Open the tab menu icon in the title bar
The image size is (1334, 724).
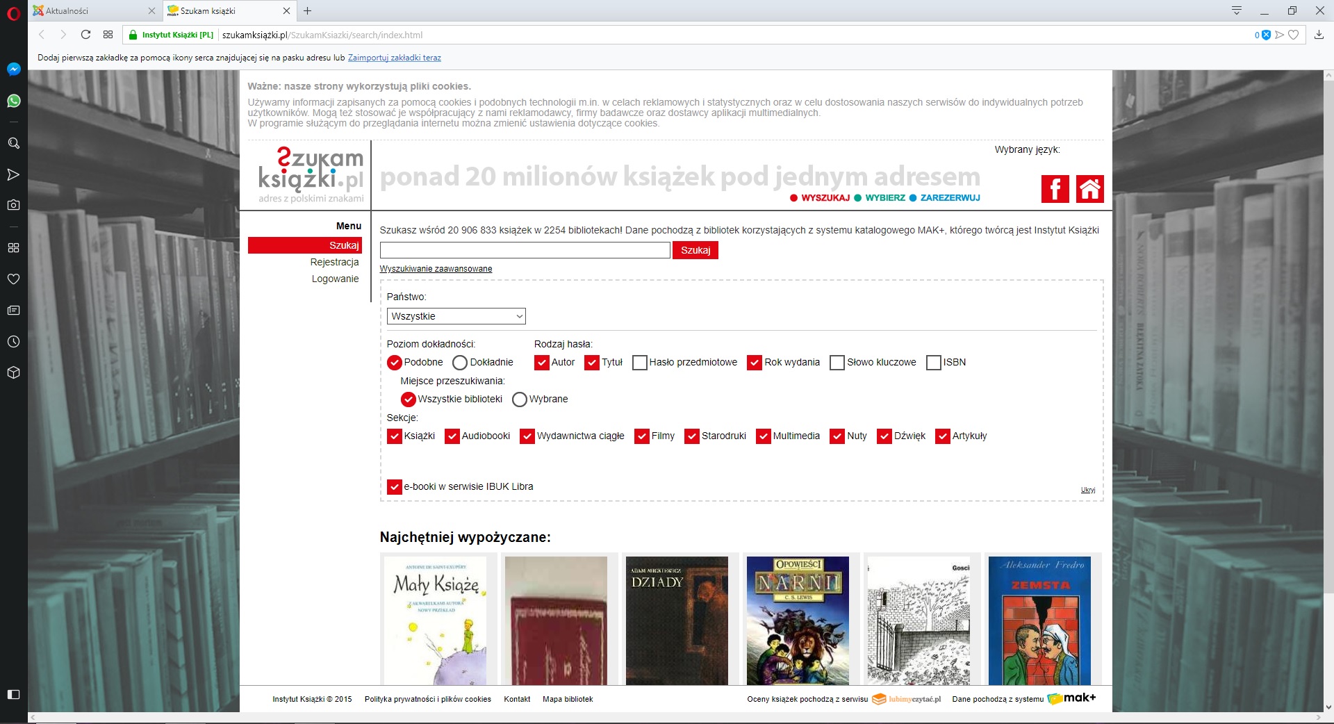coord(1237,10)
